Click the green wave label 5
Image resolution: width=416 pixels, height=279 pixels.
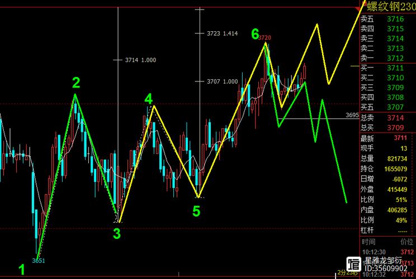[196, 211]
